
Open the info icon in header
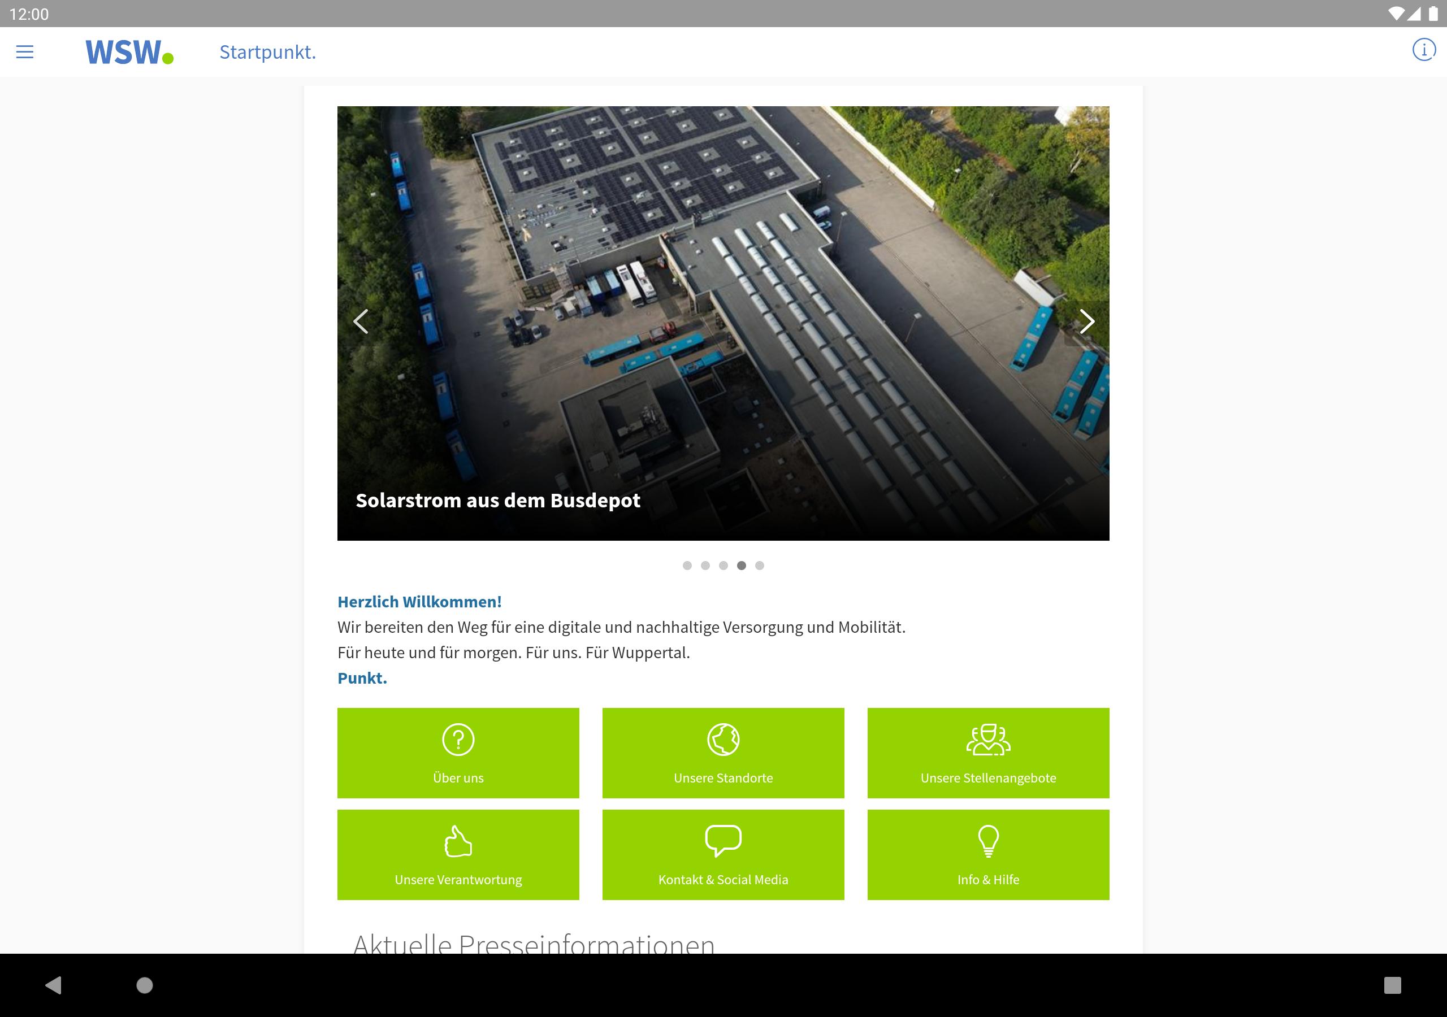coord(1424,50)
